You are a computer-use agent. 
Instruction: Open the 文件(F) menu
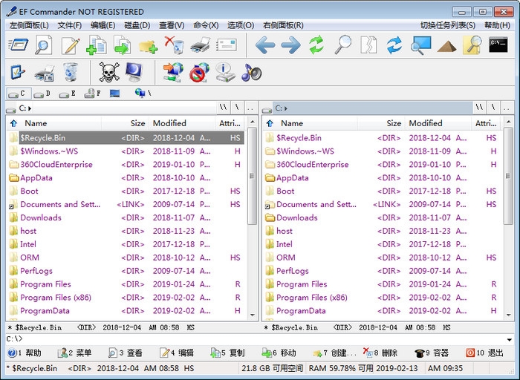pos(70,25)
